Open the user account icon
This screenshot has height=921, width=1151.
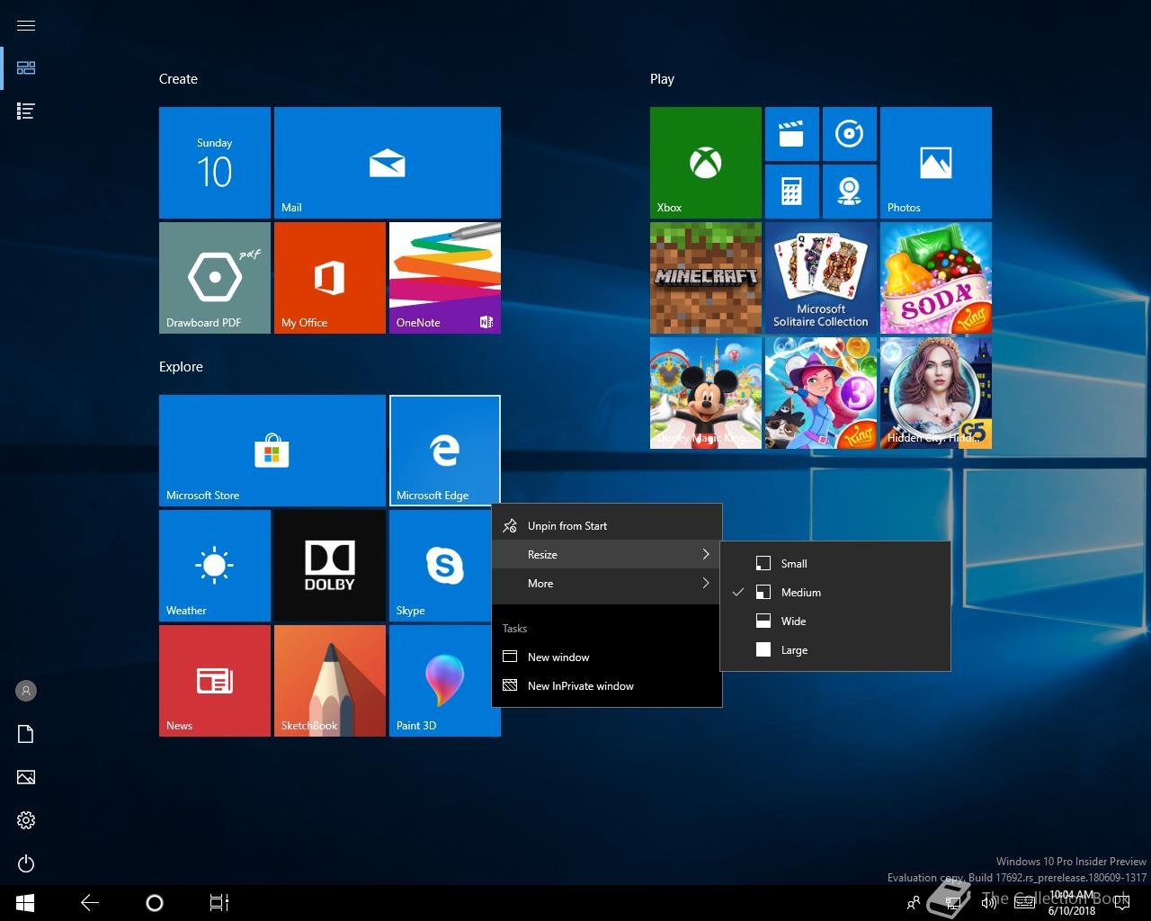(26, 691)
